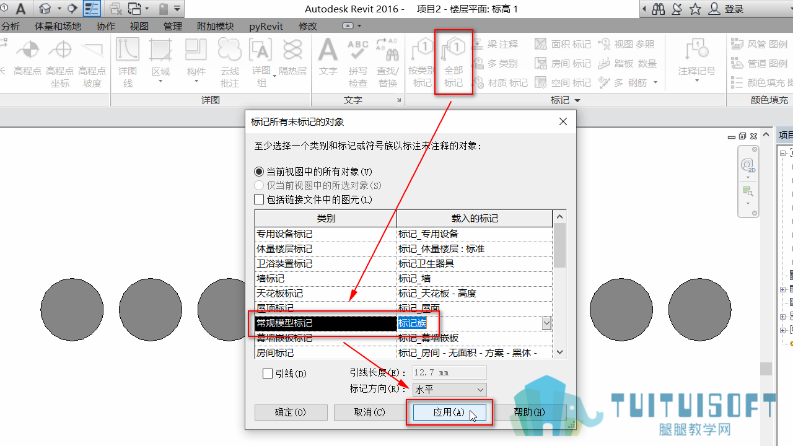Click the Area Tag (面积标记) tool
The image size is (793, 446).
point(563,44)
